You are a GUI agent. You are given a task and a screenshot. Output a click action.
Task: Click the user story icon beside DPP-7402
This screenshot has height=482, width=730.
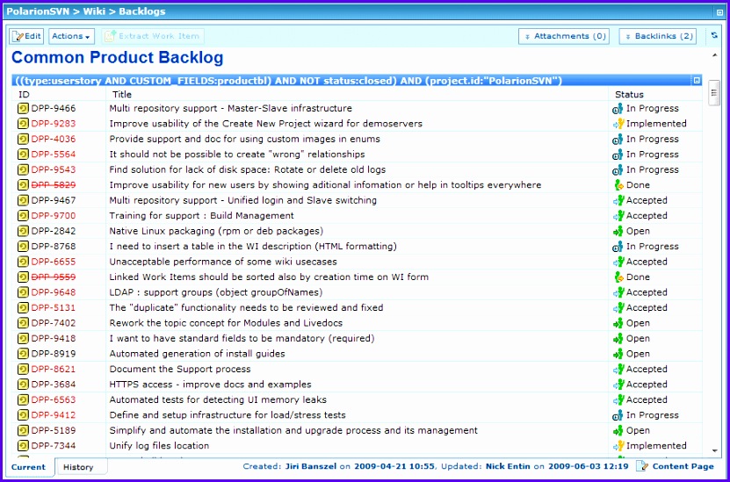(23, 324)
